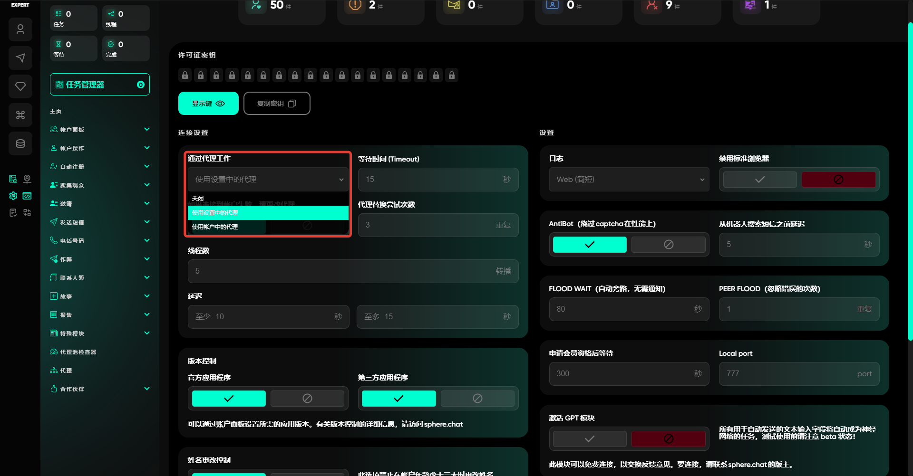Enable AntiBot with the checkmark toggle
The width and height of the screenshot is (913, 476).
589,245
